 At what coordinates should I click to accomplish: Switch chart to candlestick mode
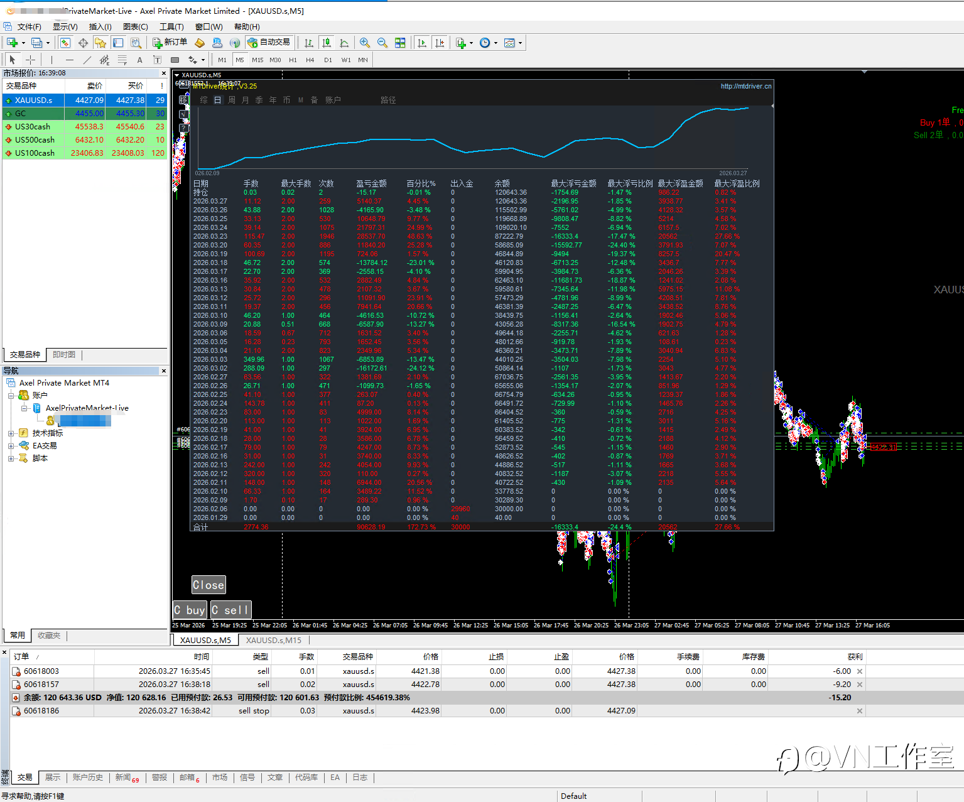coord(327,43)
